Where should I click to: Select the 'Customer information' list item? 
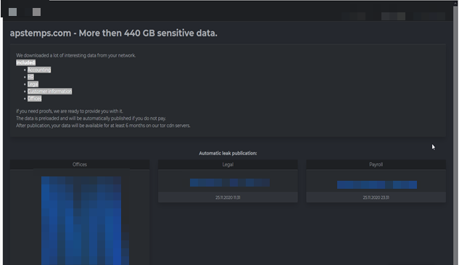(50, 91)
